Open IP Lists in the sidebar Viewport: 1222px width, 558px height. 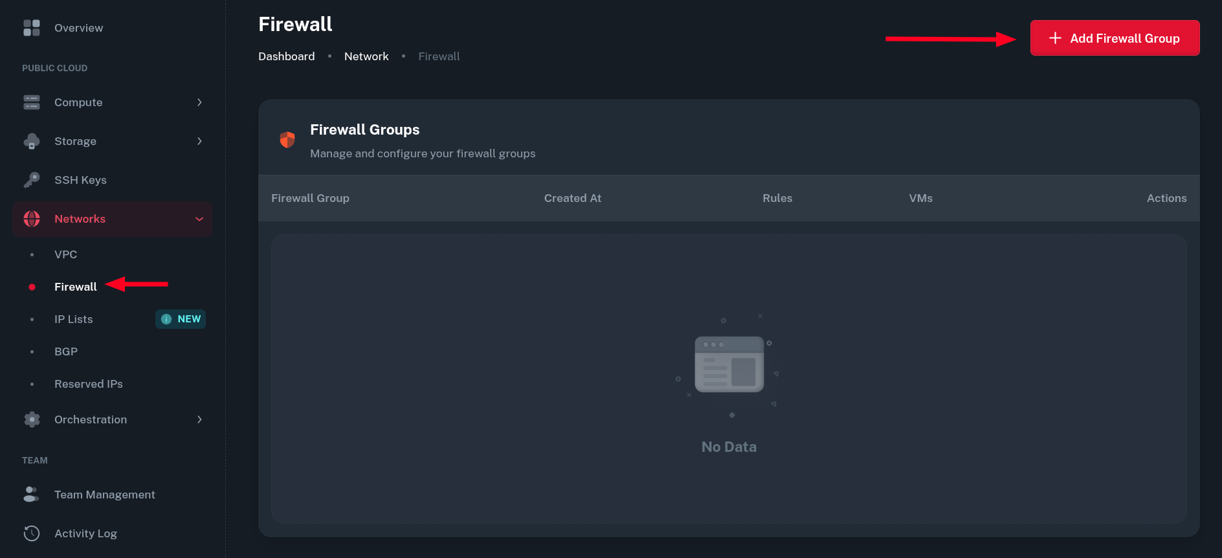(x=74, y=319)
